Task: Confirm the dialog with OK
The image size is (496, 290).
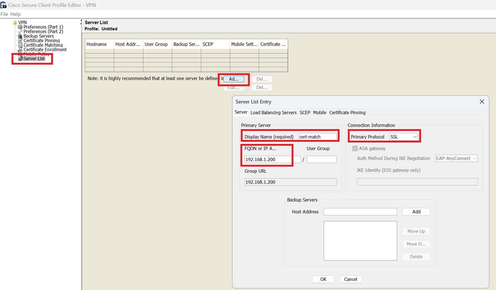Action: point(323,279)
